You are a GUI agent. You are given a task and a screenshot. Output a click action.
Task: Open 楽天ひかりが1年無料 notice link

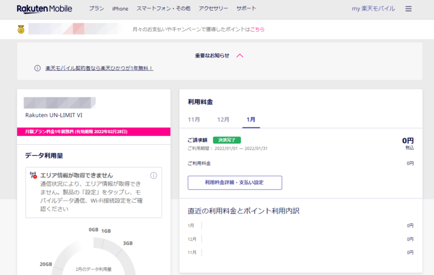(x=99, y=68)
